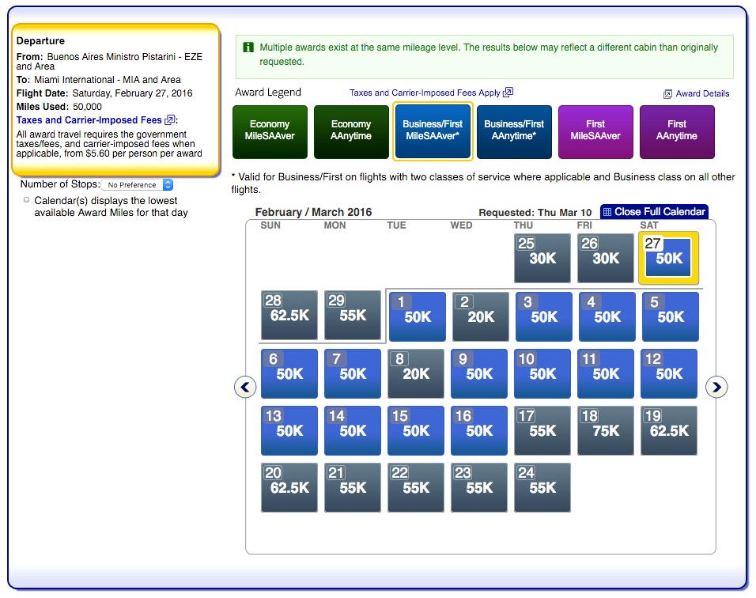
Task: Click the Award Details popup icon
Action: [667, 94]
